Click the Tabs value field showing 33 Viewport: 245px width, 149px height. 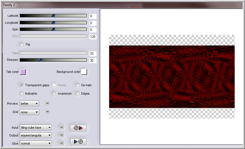[93, 54]
